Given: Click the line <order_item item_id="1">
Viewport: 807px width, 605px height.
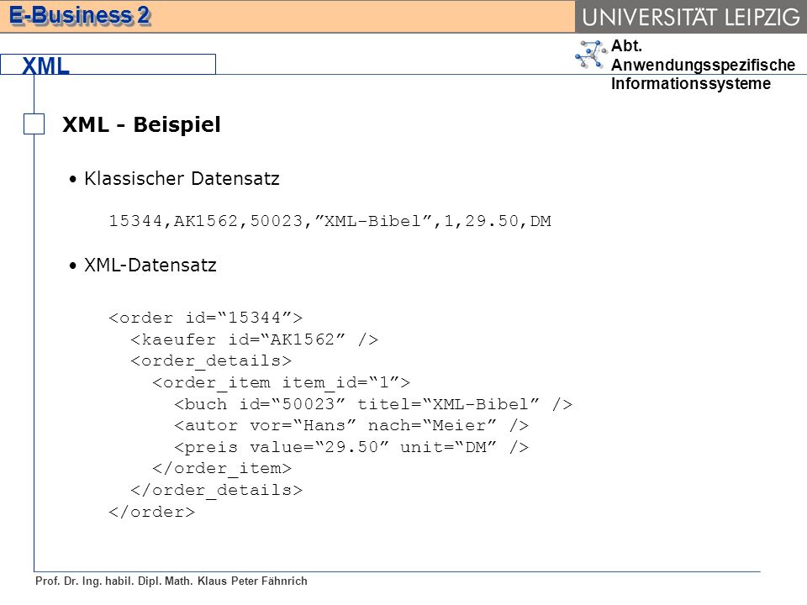Looking at the screenshot, I should pyautogui.click(x=282, y=382).
